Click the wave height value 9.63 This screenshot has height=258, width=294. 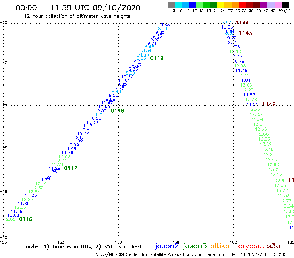point(157,36)
